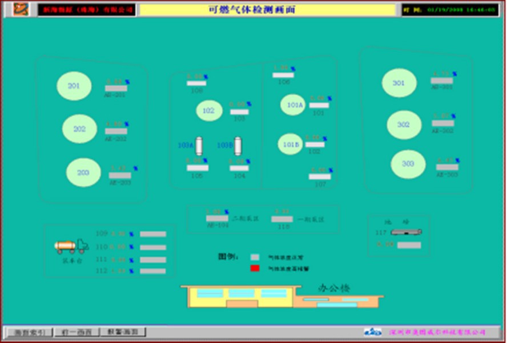Click the office building graphic
Screen dimensions: 507x343
point(282,296)
